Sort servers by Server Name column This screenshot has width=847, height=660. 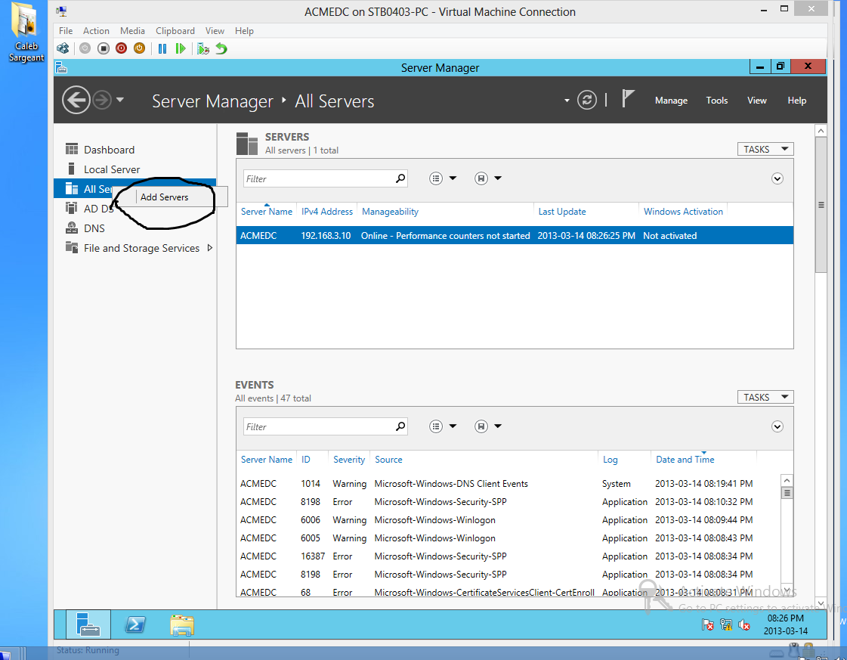[x=266, y=212]
